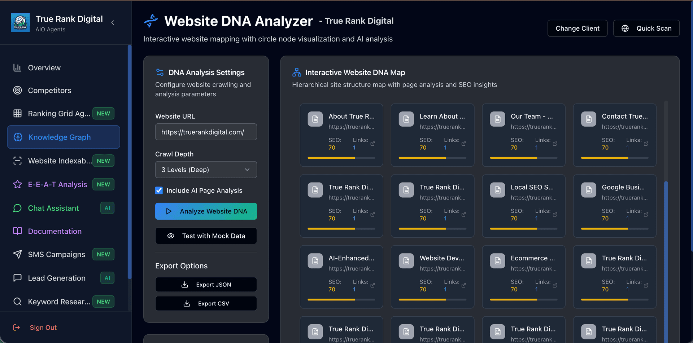This screenshot has height=343, width=693.
Task: Open the Crawl Depth dropdown
Action: tap(206, 170)
